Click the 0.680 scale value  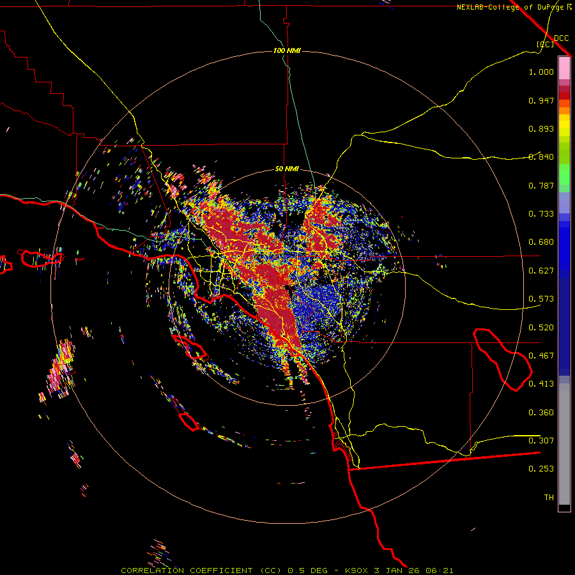click(541, 242)
